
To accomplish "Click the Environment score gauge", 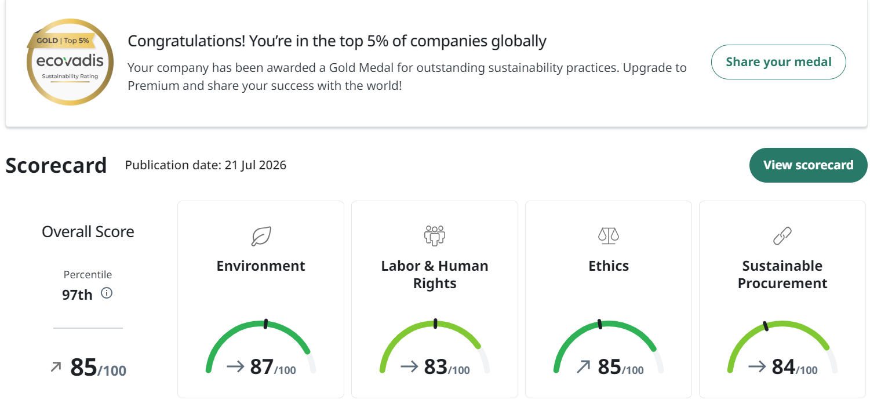I will pyautogui.click(x=261, y=346).
